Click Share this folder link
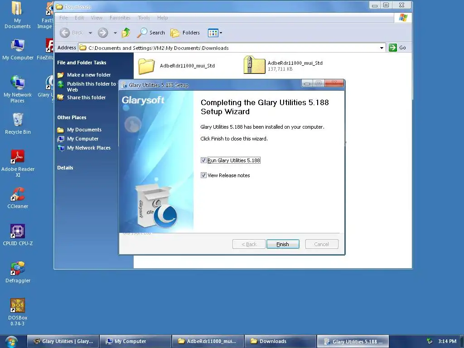Image resolution: width=464 pixels, height=348 pixels. [86, 97]
